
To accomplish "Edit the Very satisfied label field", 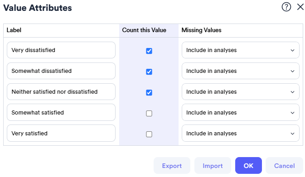I will click(x=61, y=133).
